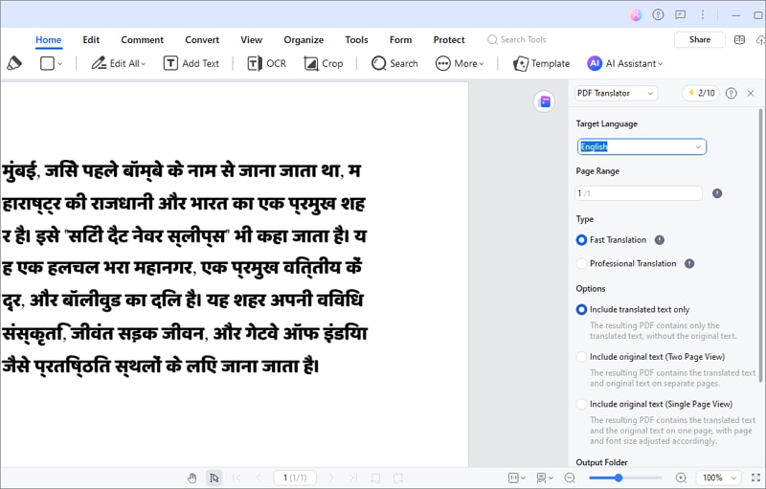Screen dimensions: 766x489
Task: Click the Share button
Action: pyautogui.click(x=700, y=40)
